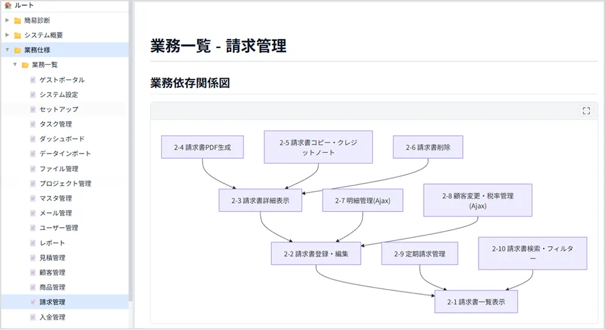Click the 業務一覧 - 請求管理 title

click(218, 46)
